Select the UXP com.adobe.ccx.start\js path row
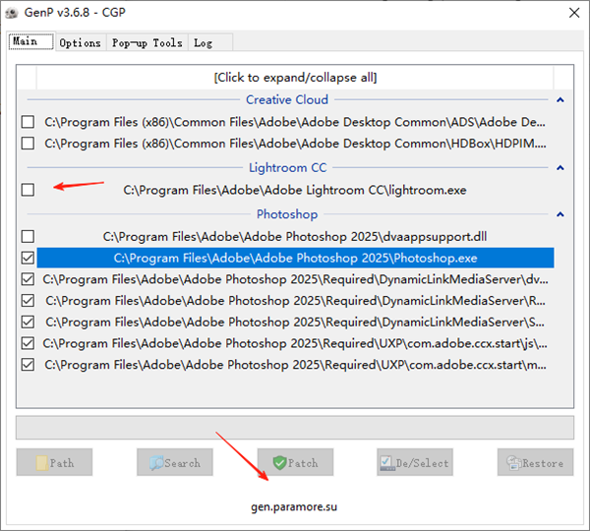Screen dimensions: 590x531 (x=295, y=343)
